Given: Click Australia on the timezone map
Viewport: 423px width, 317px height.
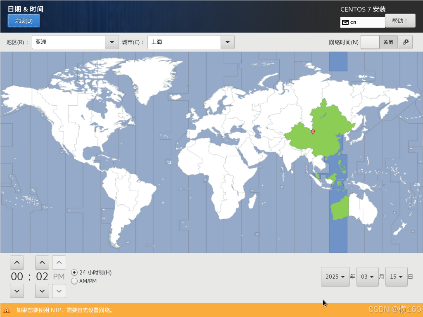Looking at the screenshot, I should coord(355,210).
